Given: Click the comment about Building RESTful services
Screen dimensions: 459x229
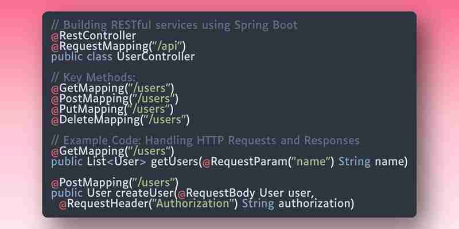Looking at the screenshot, I should [174, 25].
